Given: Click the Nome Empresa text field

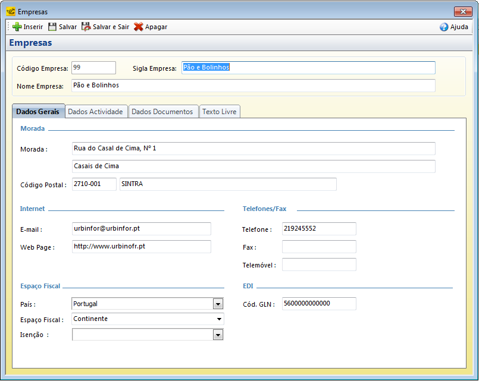Looking at the screenshot, I should click(253, 86).
